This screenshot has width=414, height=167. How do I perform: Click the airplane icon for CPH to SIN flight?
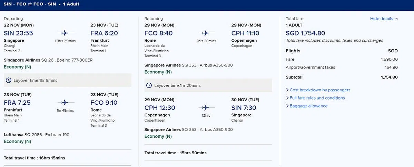(206, 107)
